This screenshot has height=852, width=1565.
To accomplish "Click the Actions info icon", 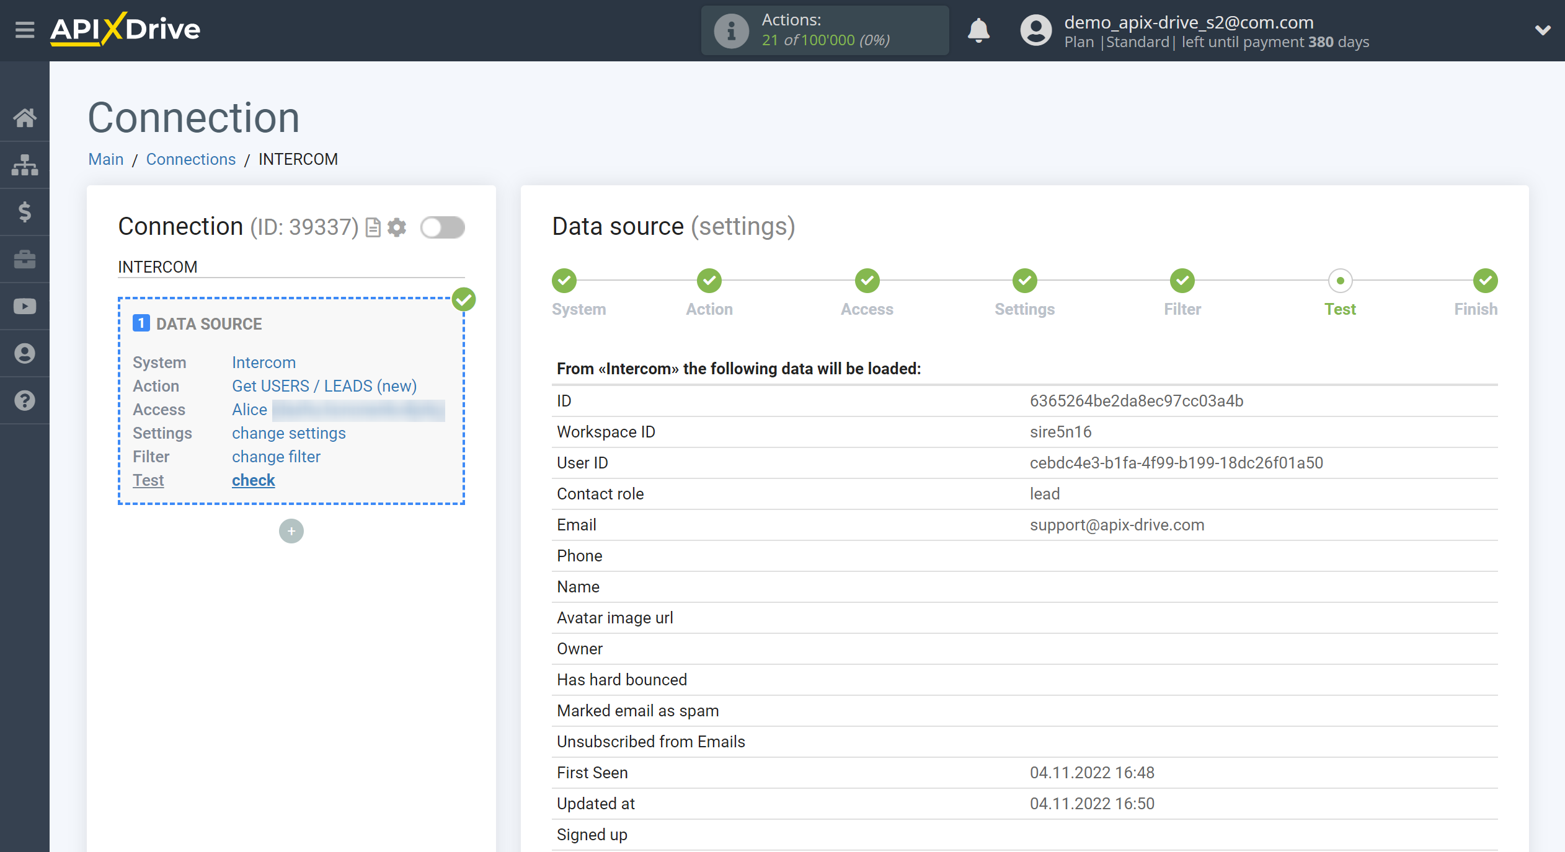I will tap(731, 30).
